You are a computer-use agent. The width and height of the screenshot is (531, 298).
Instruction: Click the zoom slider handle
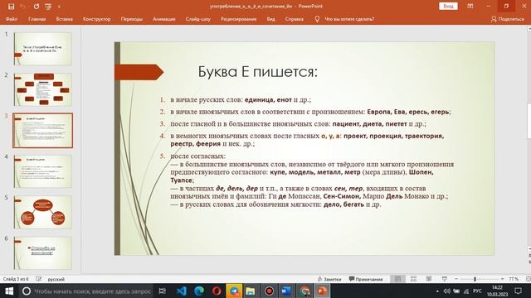coord(475,279)
